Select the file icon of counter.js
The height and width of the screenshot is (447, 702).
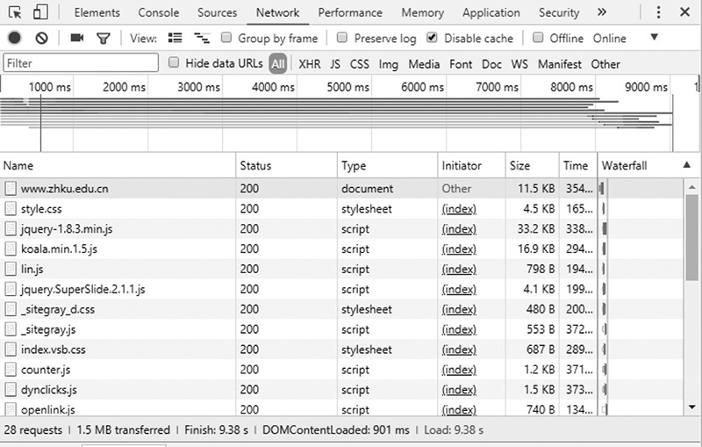[x=11, y=370]
